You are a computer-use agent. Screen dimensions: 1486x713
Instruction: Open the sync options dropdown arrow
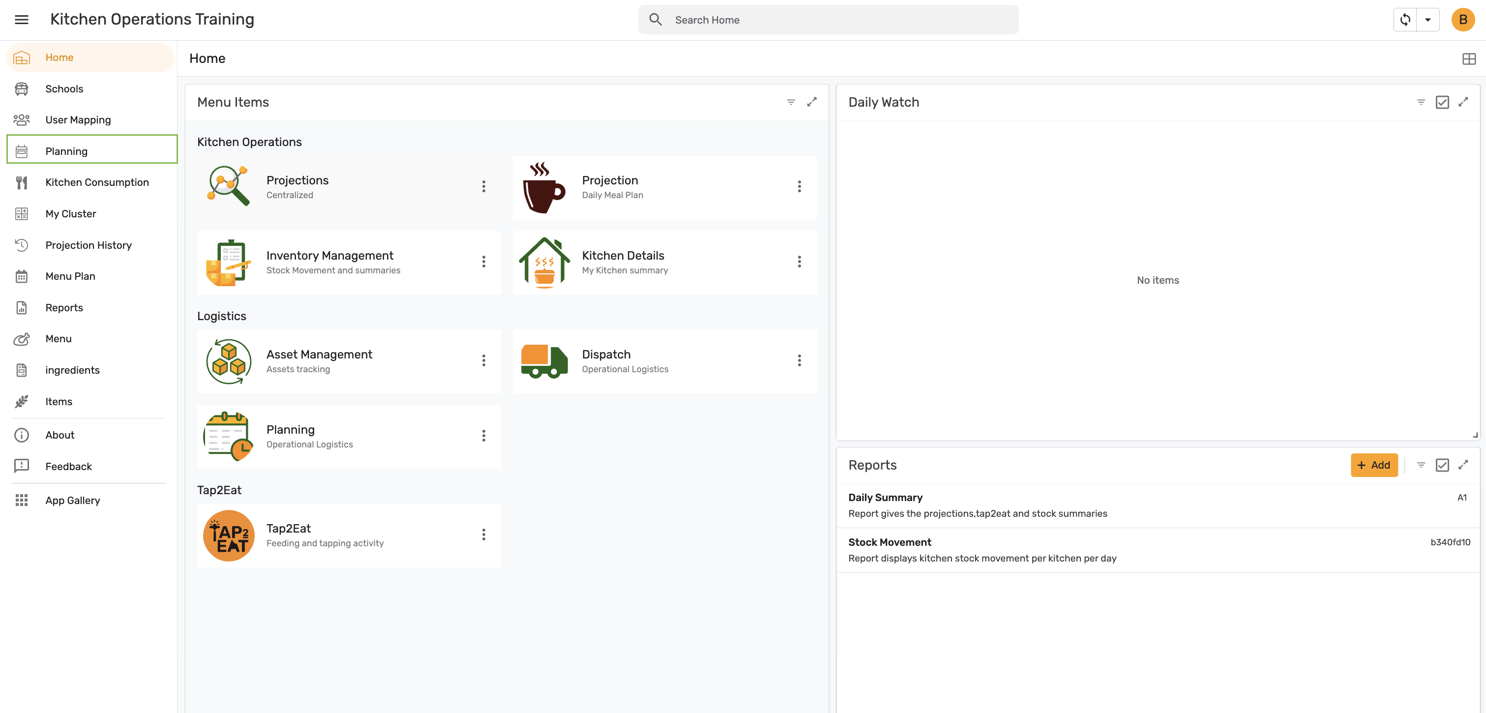point(1428,20)
